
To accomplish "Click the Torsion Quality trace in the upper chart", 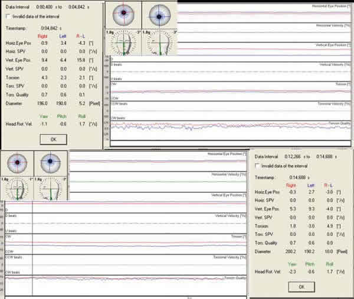I will click(224, 126).
